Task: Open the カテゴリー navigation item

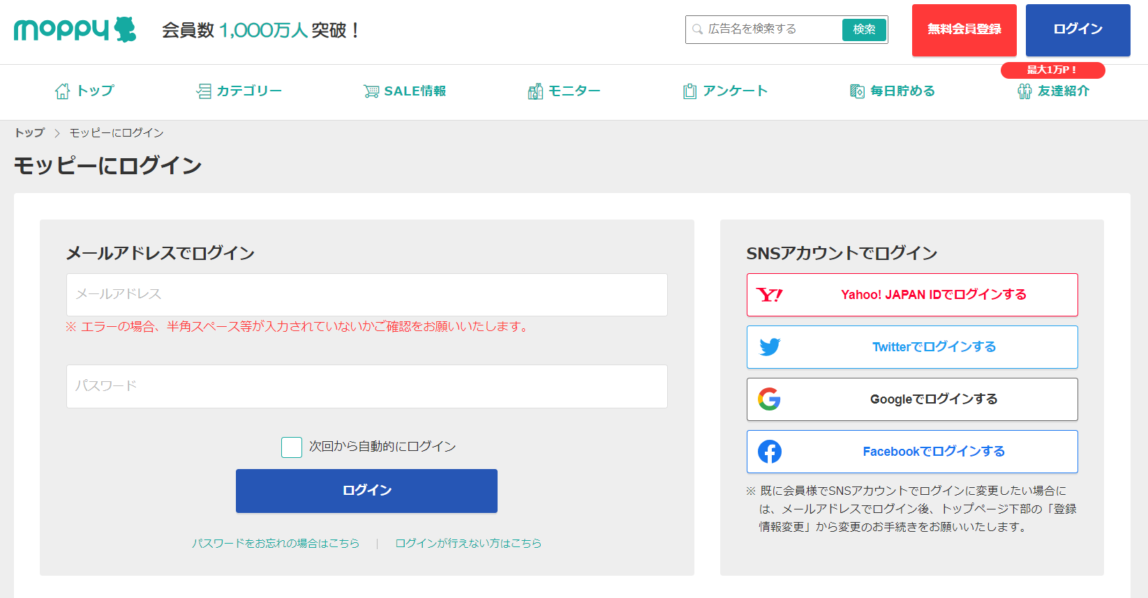Action: [x=239, y=91]
